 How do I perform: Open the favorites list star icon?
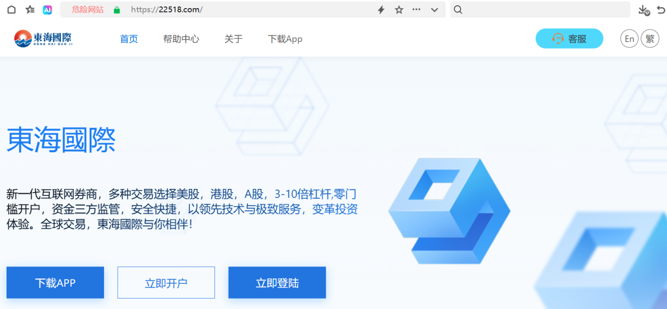pyautogui.click(x=30, y=9)
